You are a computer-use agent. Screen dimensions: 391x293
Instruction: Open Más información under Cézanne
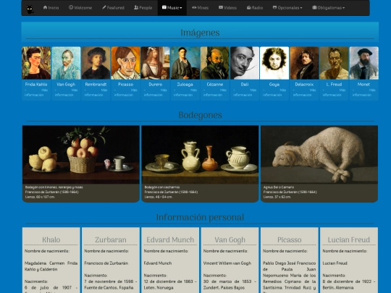click(215, 93)
